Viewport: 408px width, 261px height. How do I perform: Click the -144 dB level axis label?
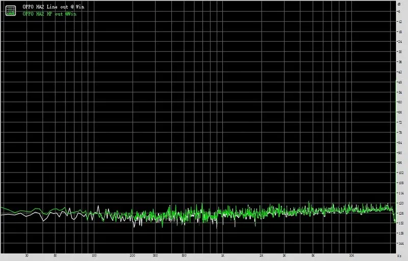(400, 244)
